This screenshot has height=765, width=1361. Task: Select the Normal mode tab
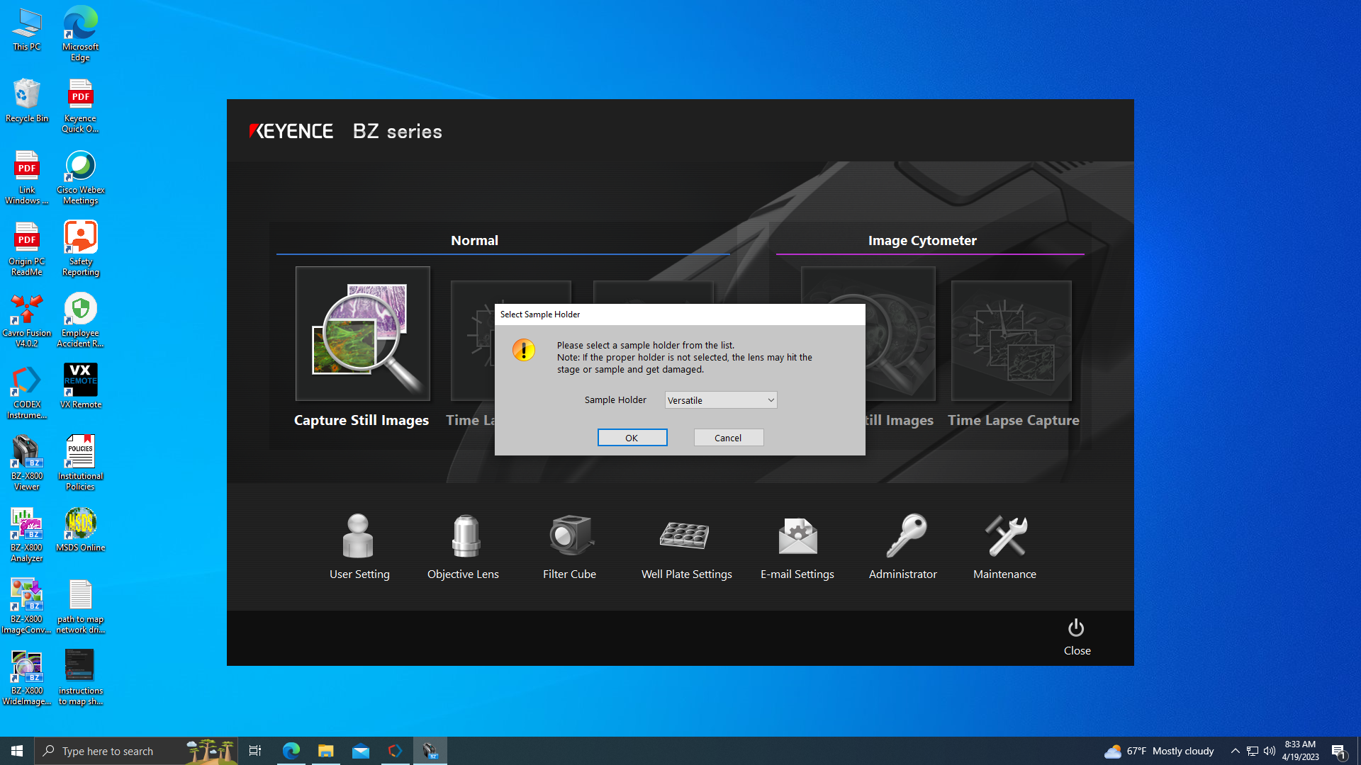click(x=474, y=241)
